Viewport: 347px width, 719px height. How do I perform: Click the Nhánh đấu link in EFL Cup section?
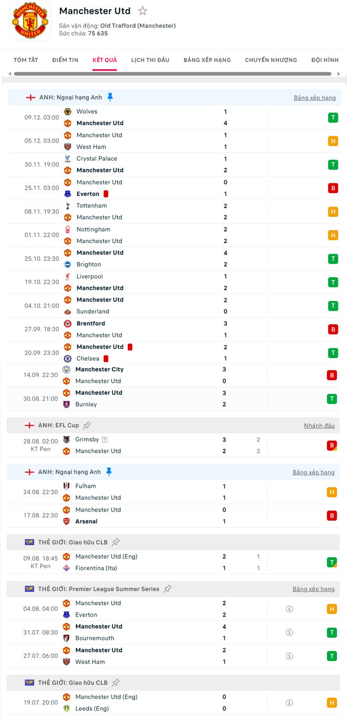[x=320, y=425]
